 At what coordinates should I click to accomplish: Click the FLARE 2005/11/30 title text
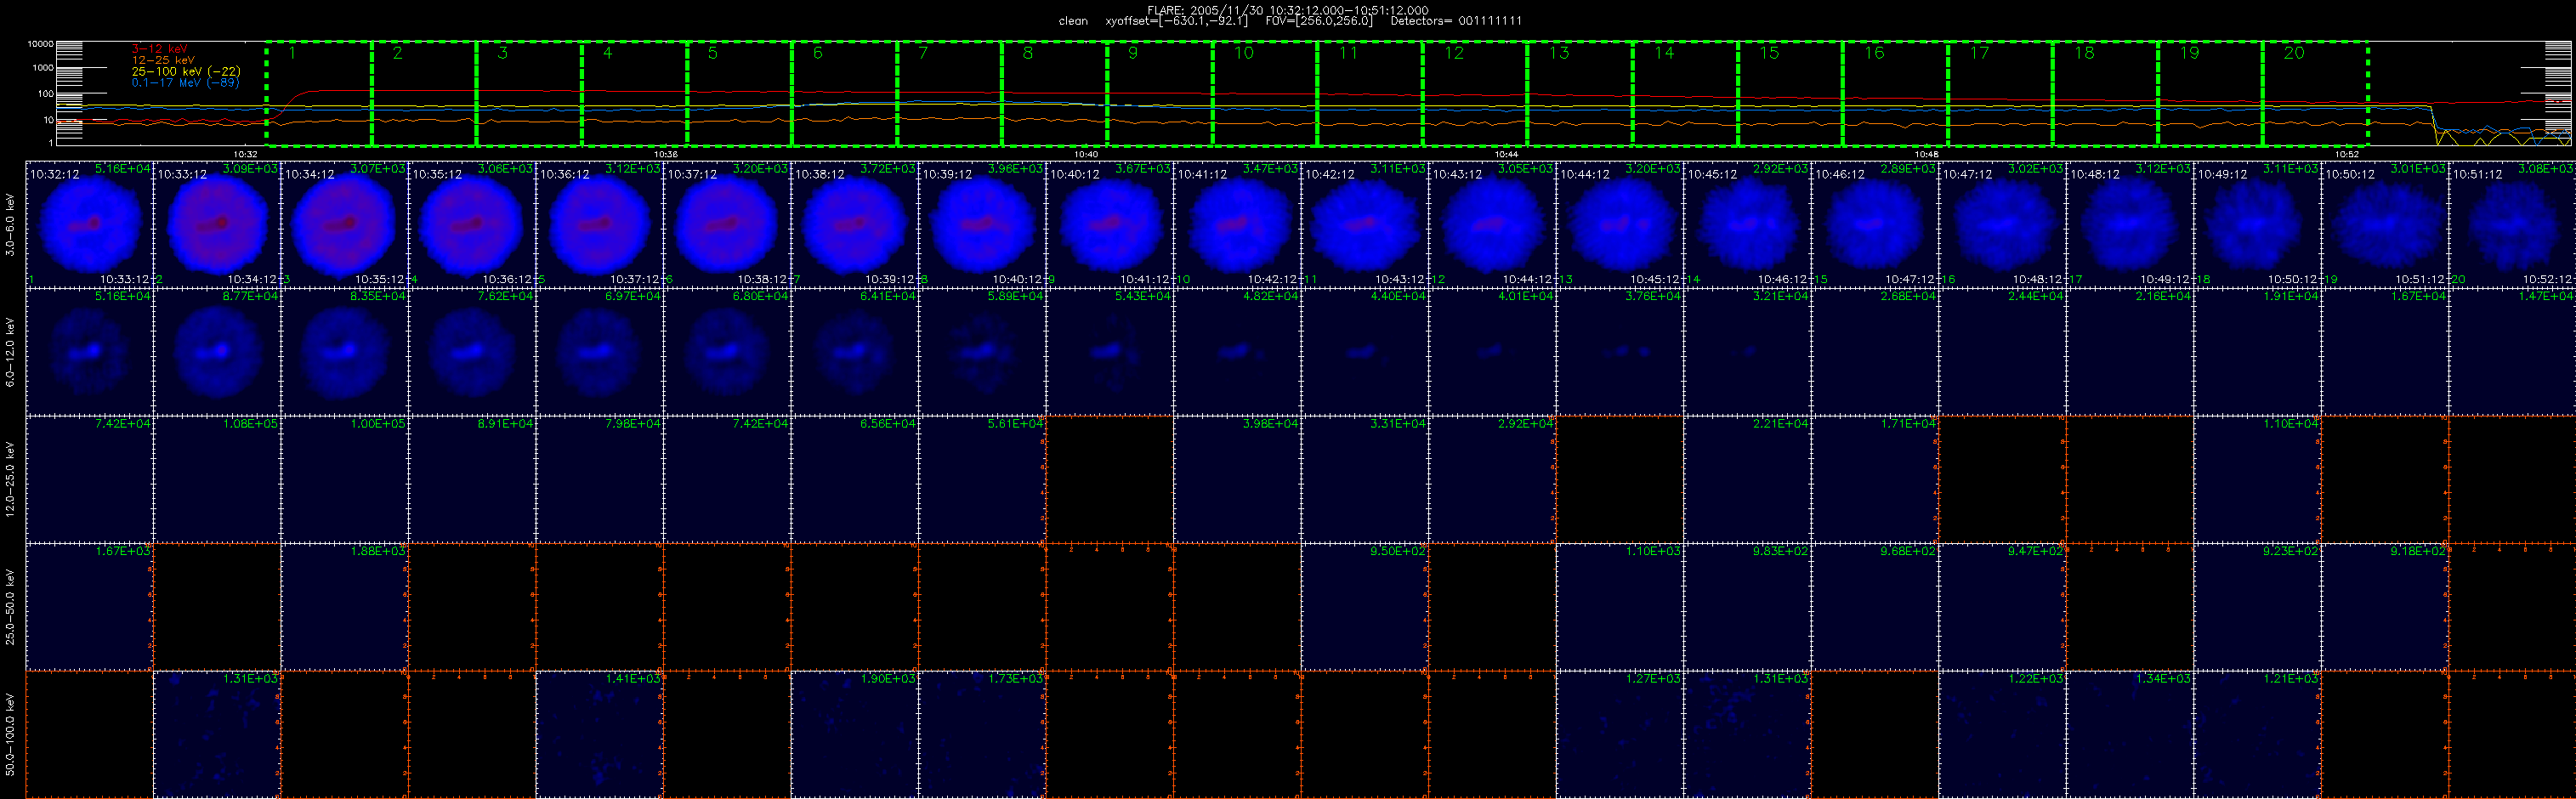[1287, 10]
